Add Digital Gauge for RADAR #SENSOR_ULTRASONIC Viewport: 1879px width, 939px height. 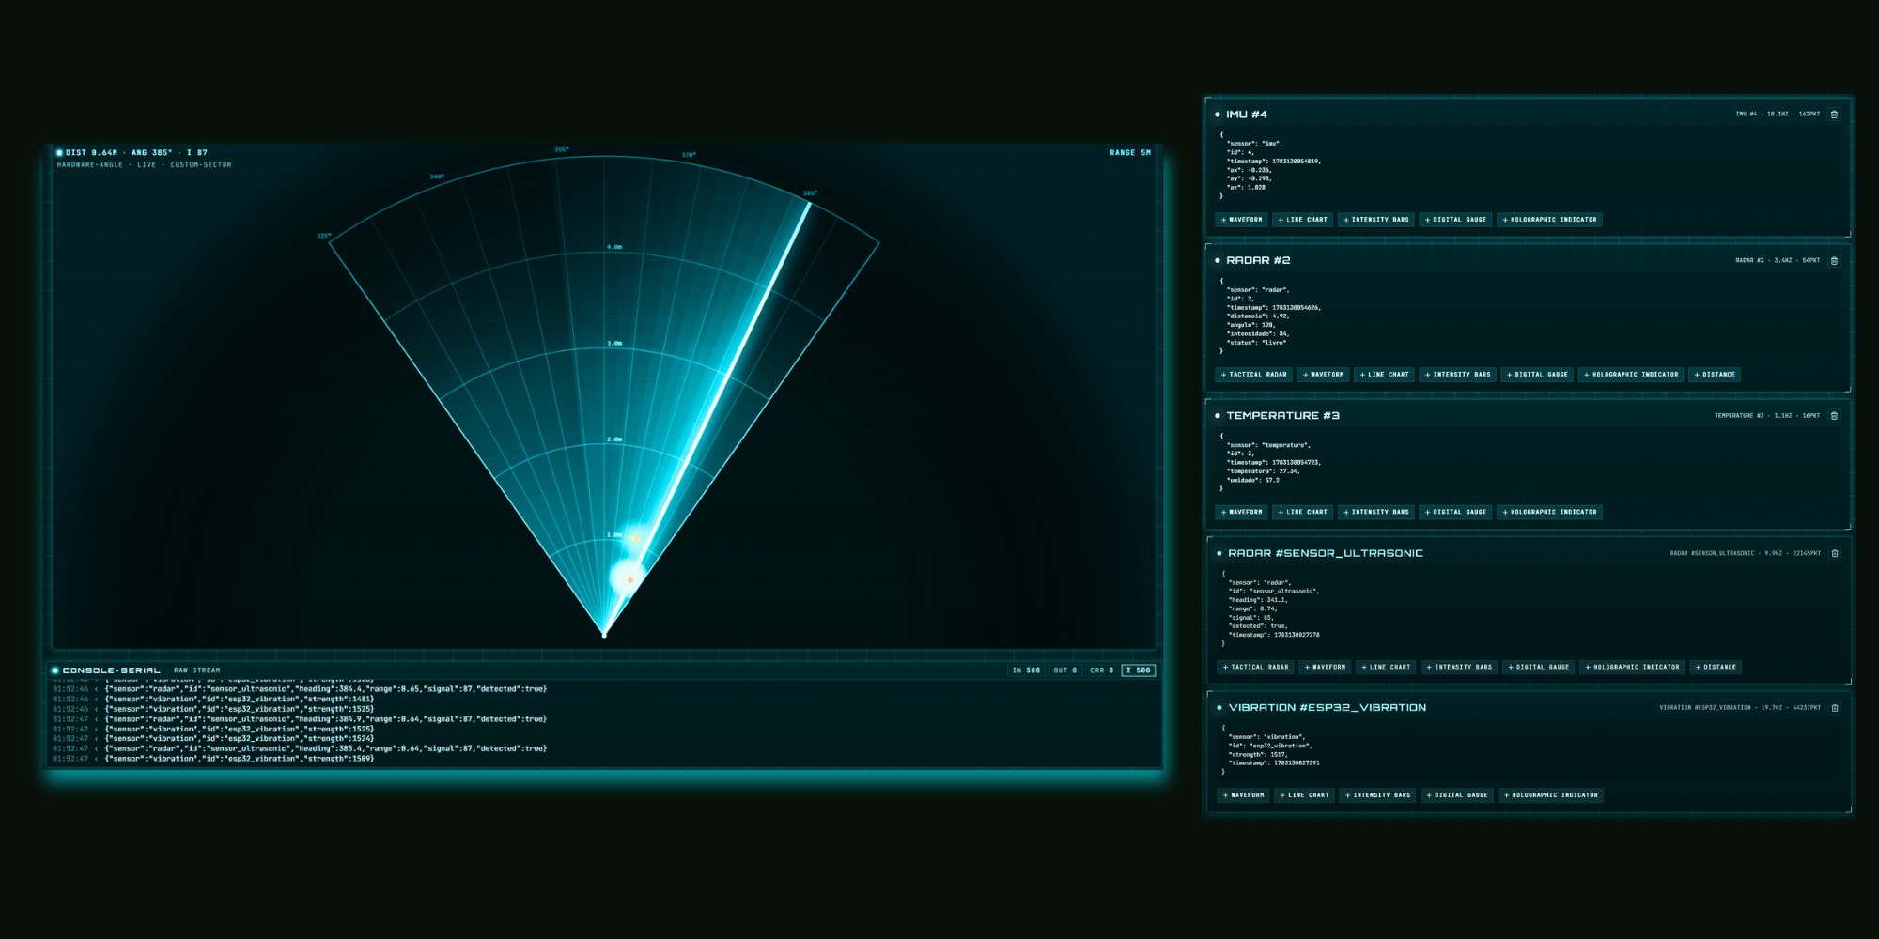(x=1539, y=668)
